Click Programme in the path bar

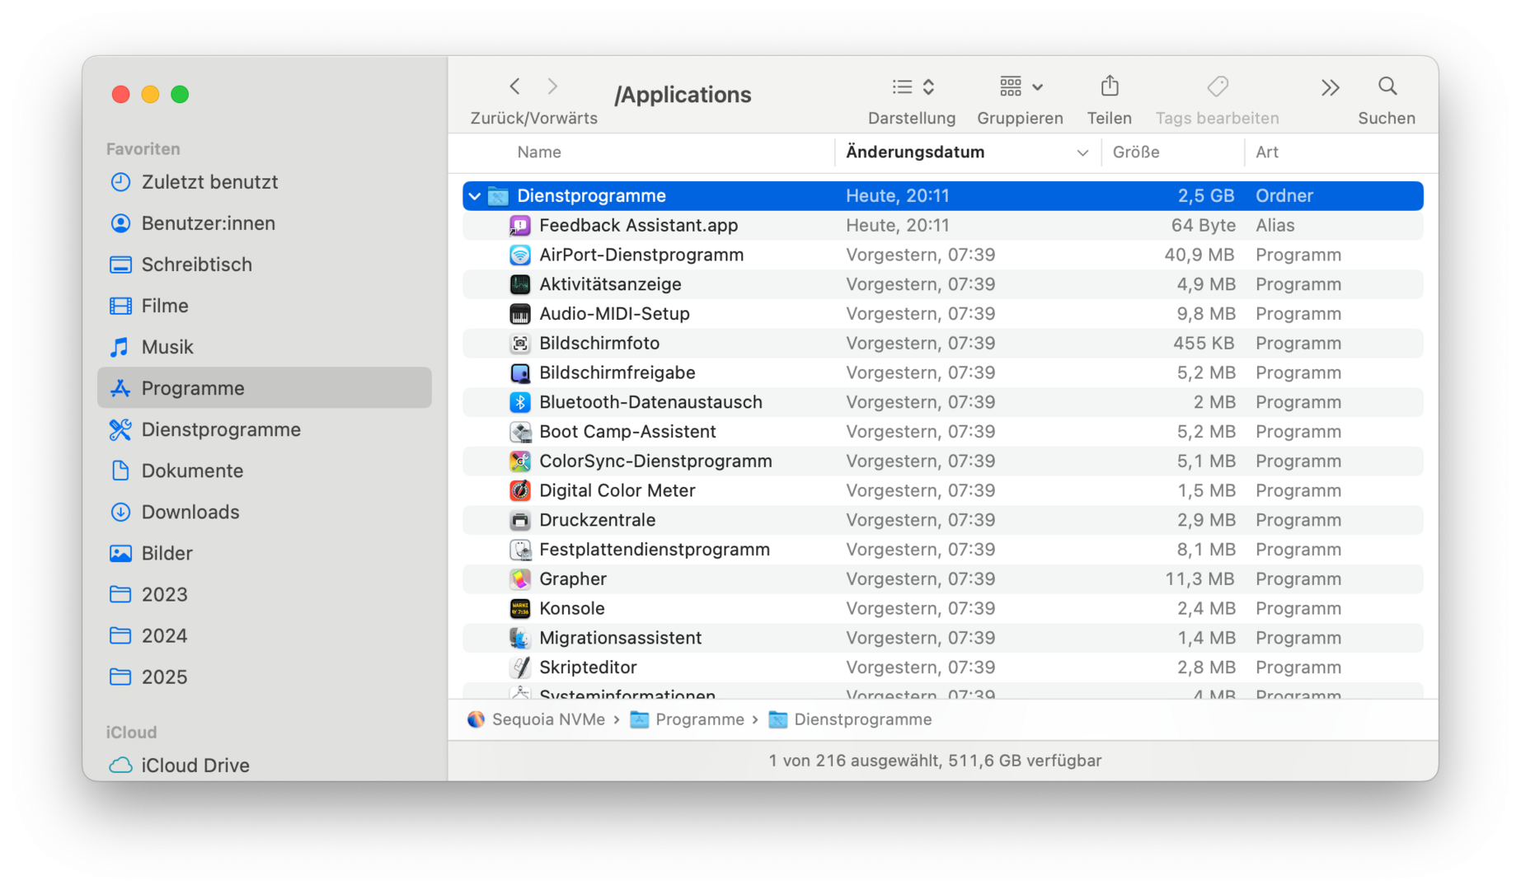pyautogui.click(x=699, y=720)
